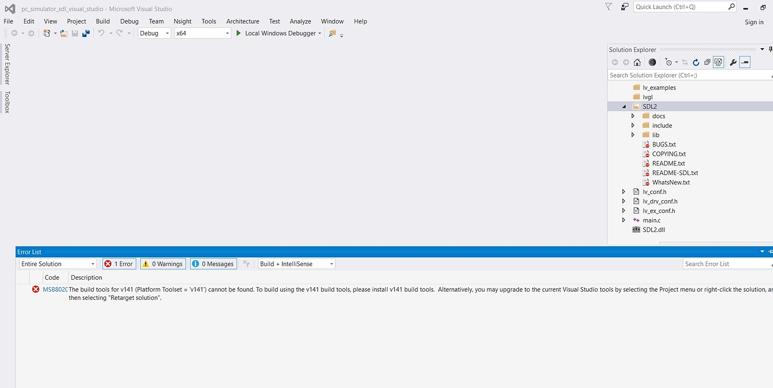Open the Build menu
The height and width of the screenshot is (388, 773).
(103, 21)
